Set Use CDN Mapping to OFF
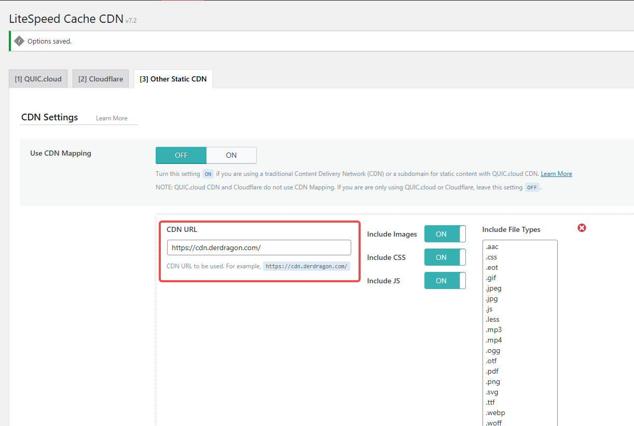The width and height of the screenshot is (634, 426). 181,155
